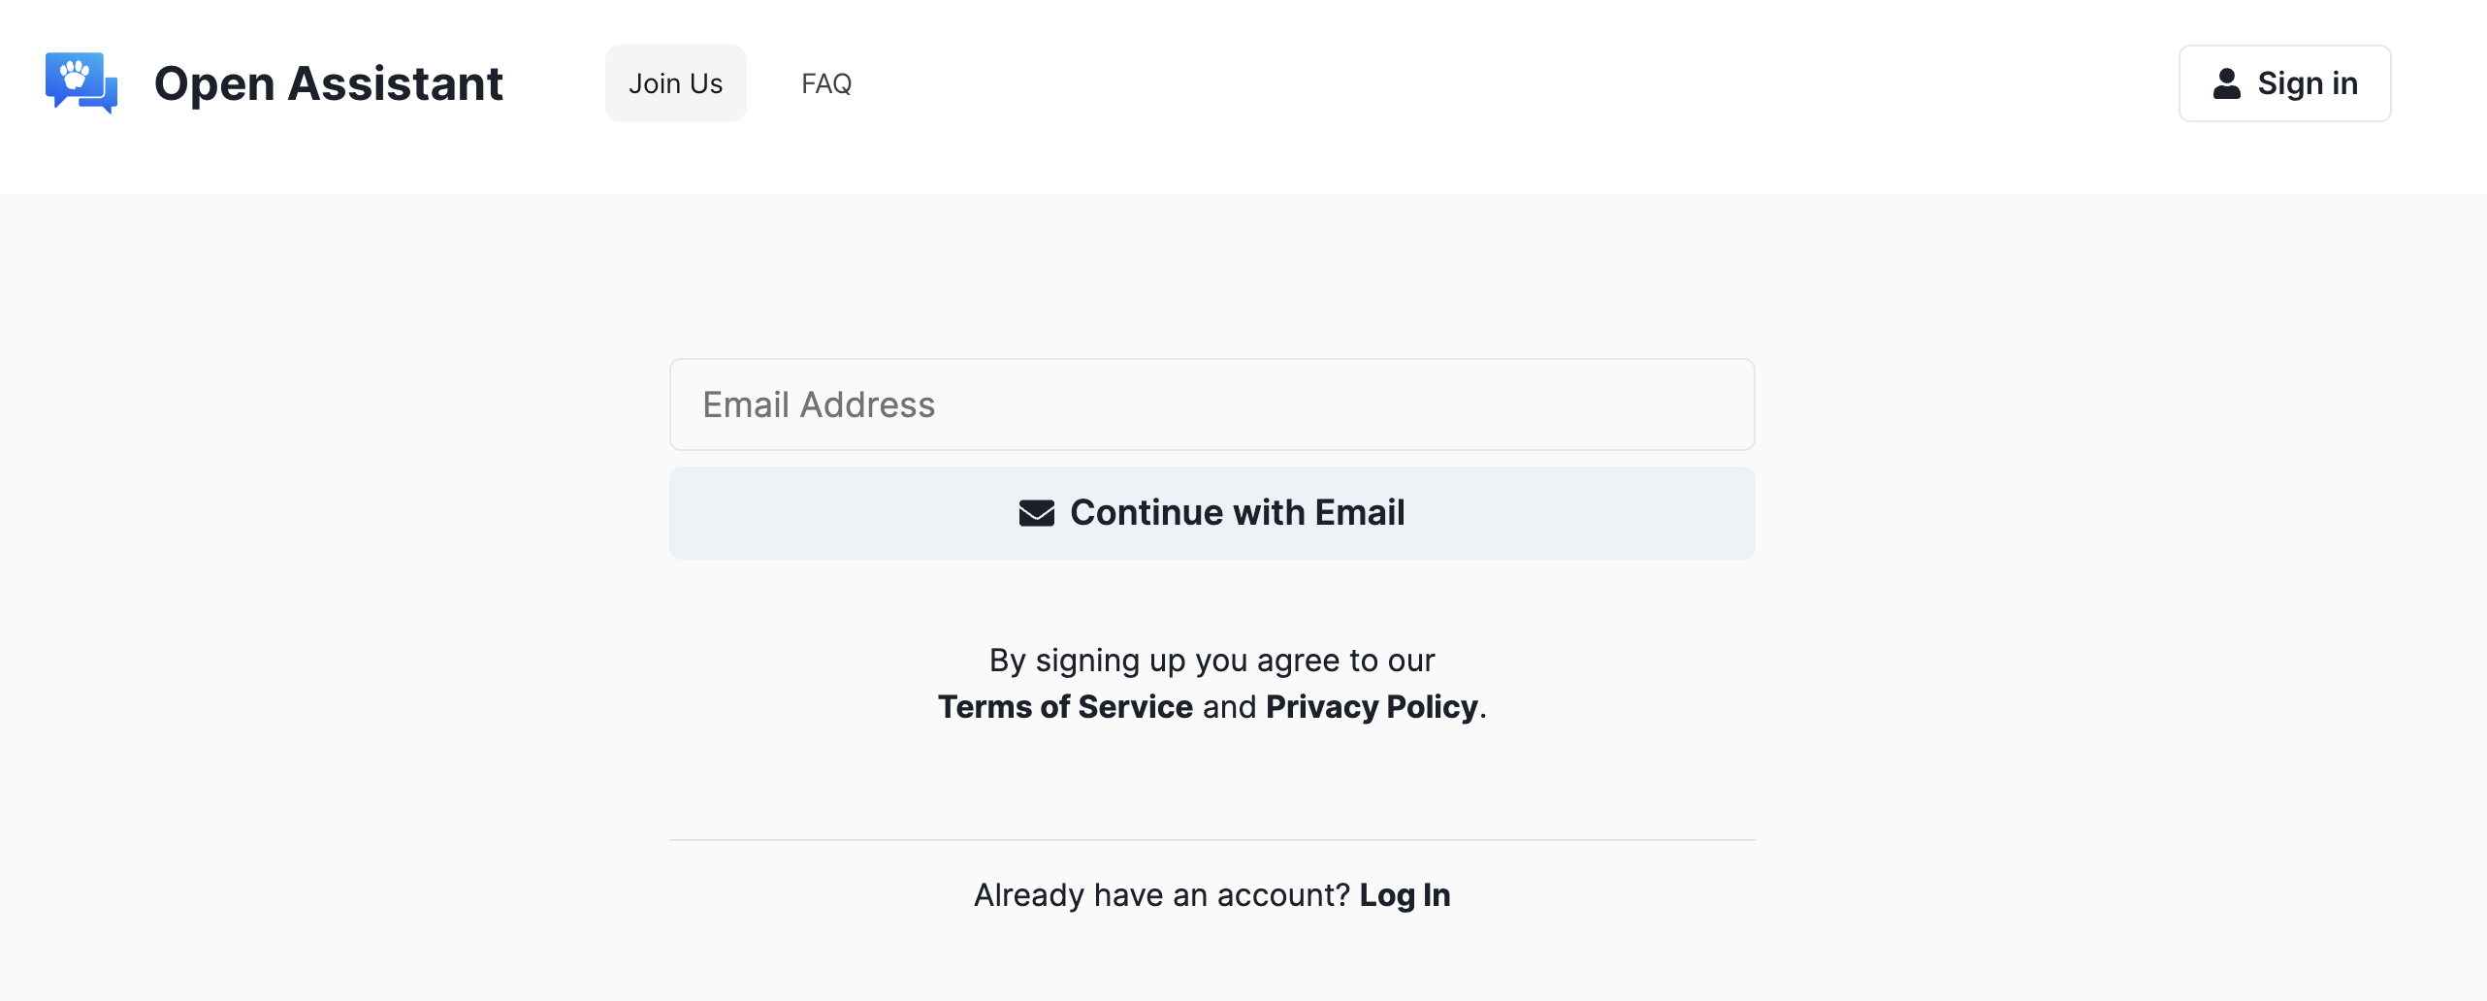2487x1001 pixels.
Task: Click the signup agreement sentence text
Action: (x=1211, y=660)
